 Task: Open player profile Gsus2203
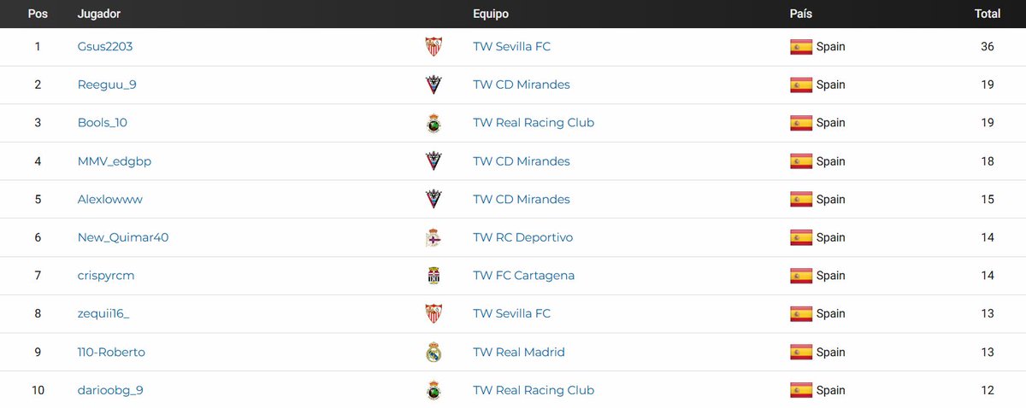tap(105, 47)
